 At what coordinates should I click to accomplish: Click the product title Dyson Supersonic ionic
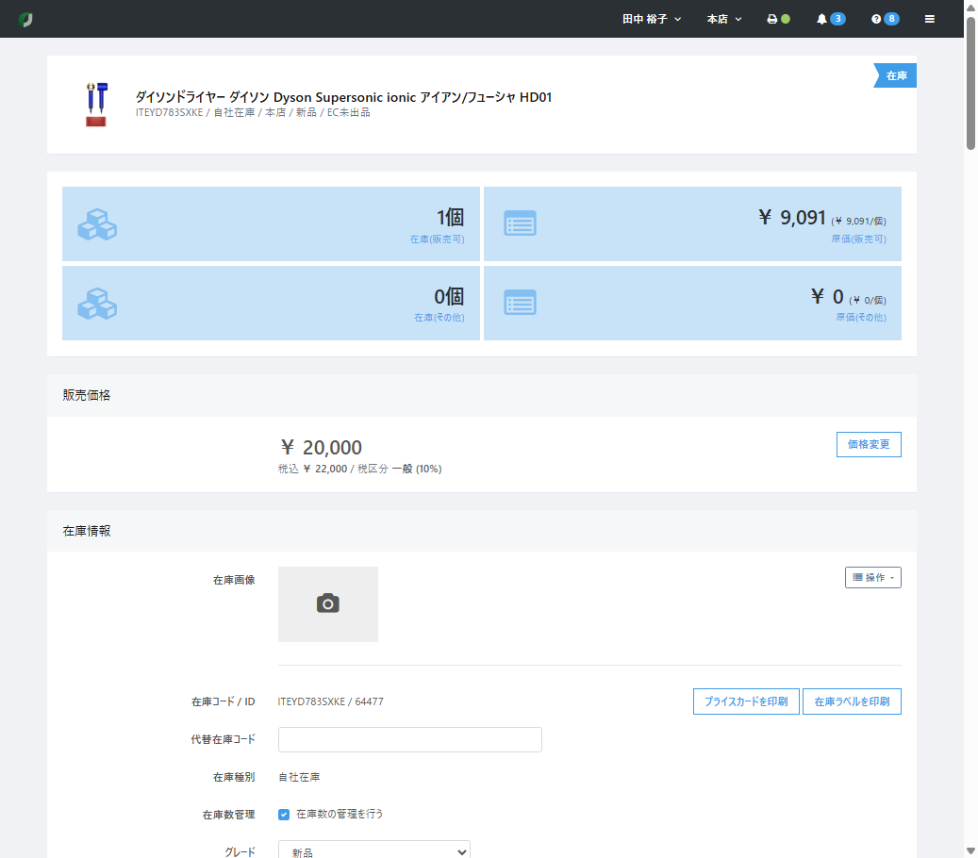click(x=343, y=97)
